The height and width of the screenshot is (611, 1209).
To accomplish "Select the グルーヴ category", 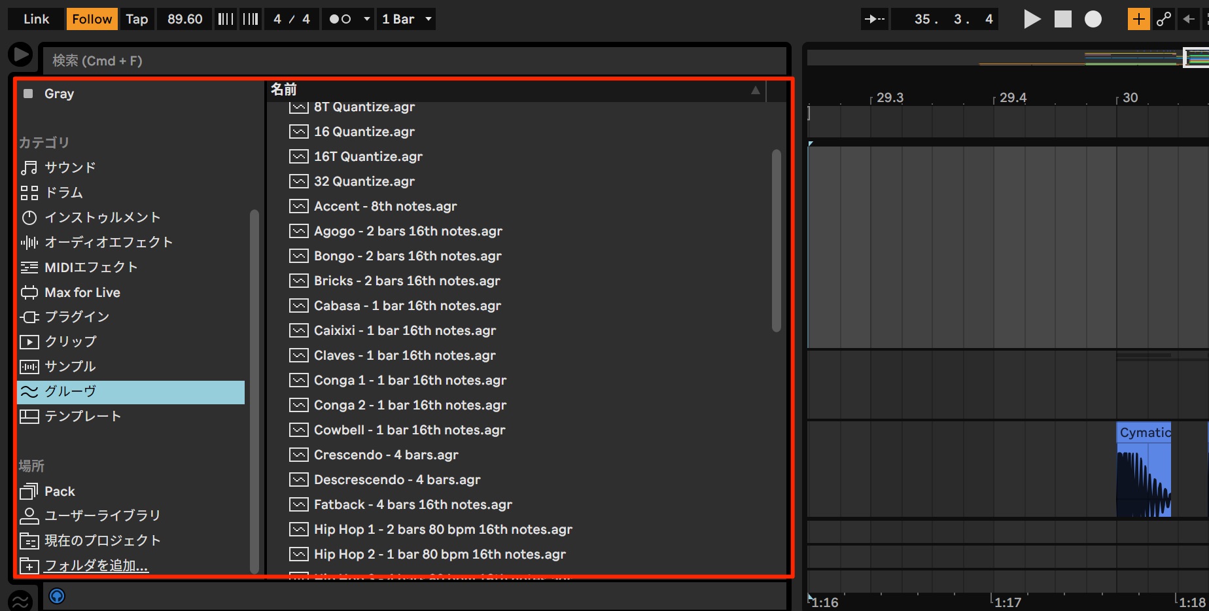I will [131, 392].
